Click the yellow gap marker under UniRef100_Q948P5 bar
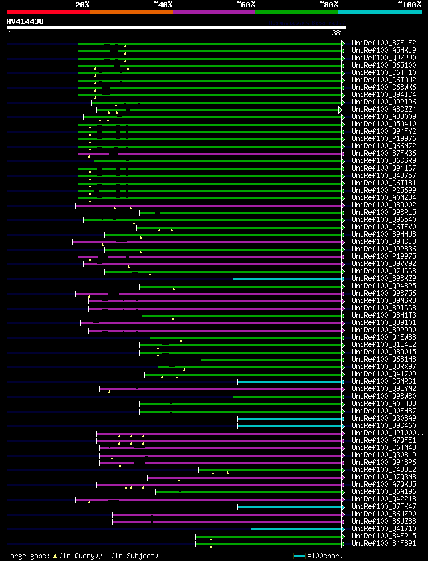 pos(174,289)
